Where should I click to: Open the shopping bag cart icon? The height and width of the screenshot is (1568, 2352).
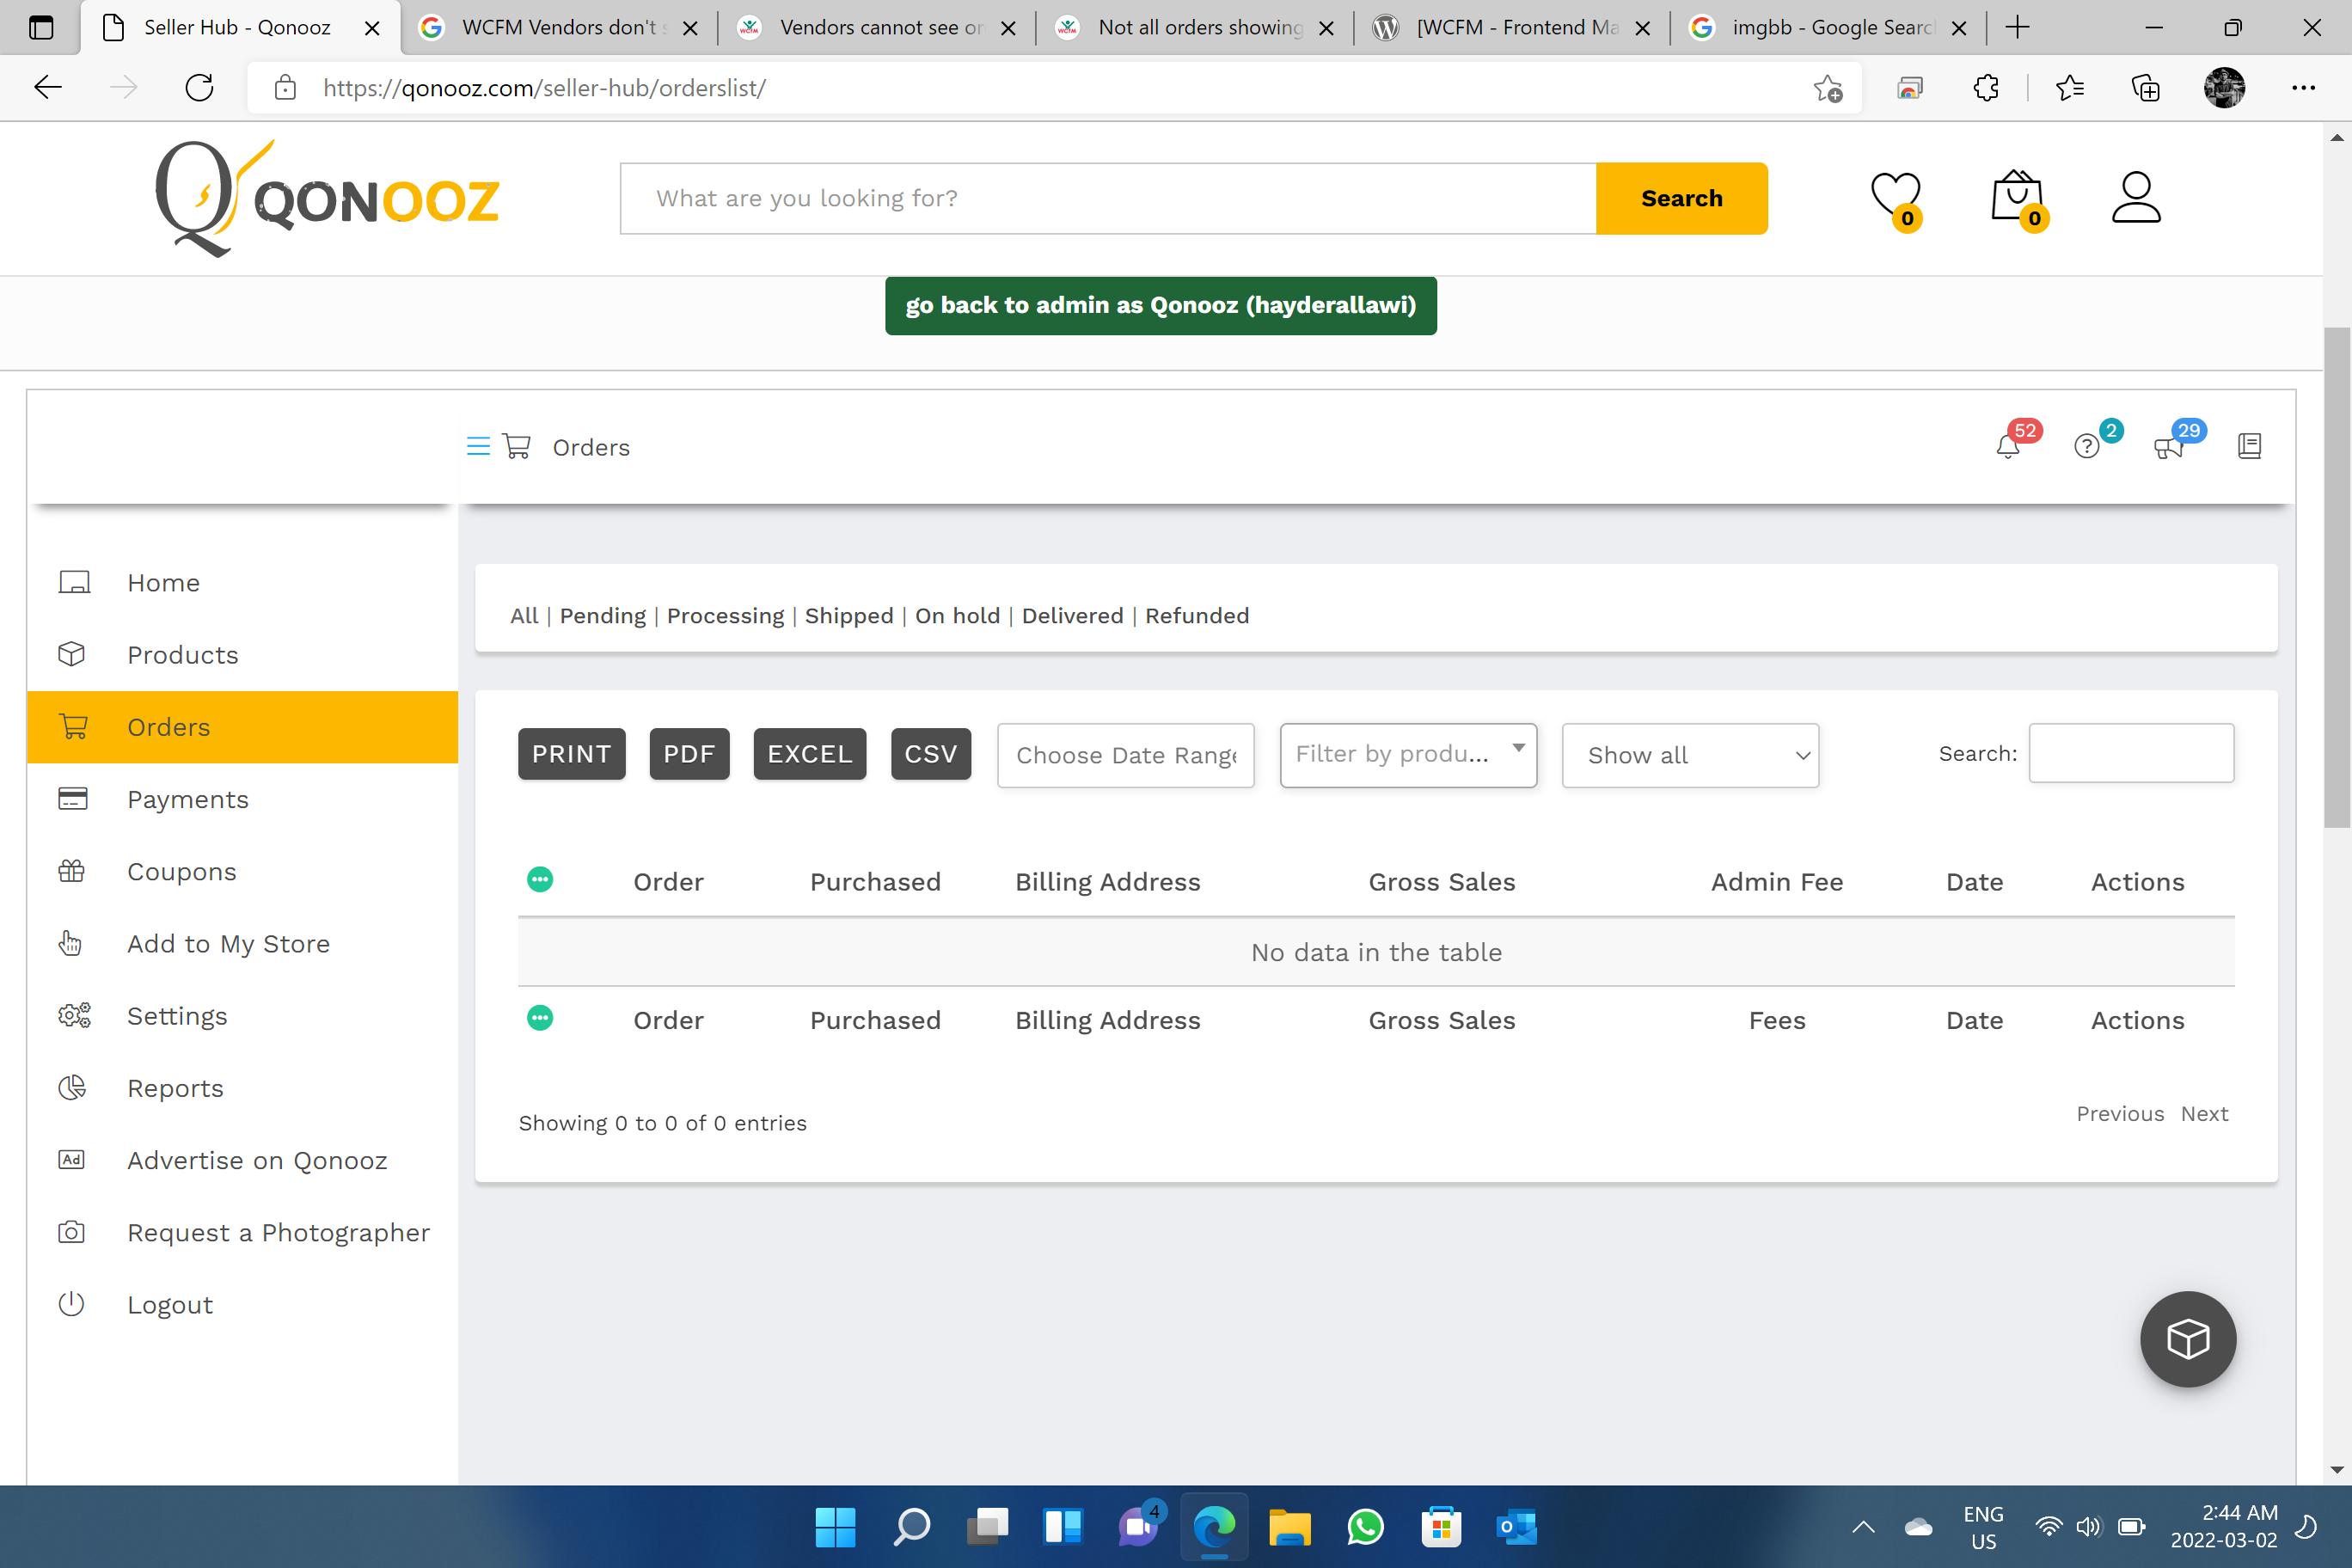tap(2018, 198)
